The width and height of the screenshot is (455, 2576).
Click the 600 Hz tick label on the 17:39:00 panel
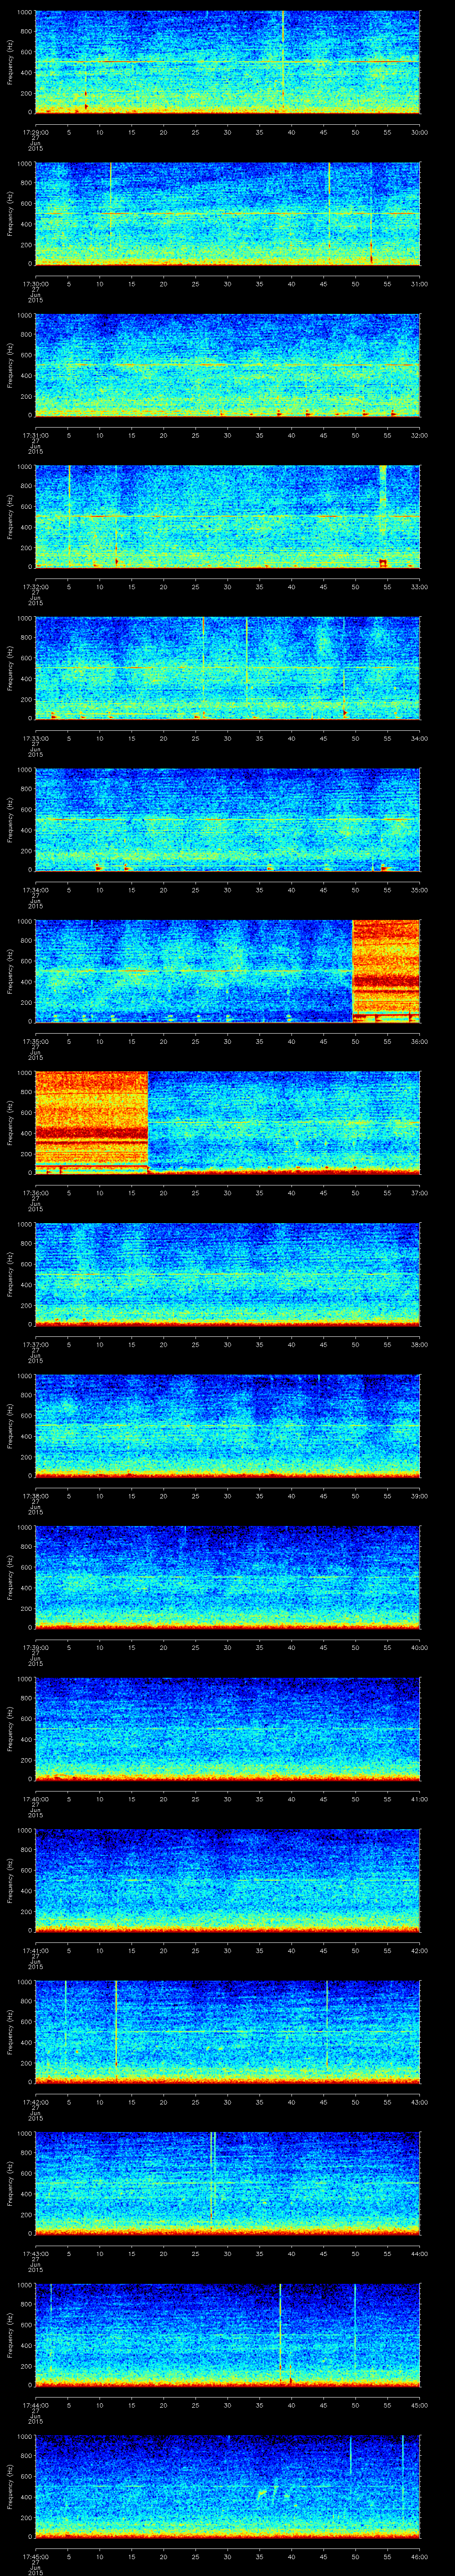click(x=26, y=1567)
